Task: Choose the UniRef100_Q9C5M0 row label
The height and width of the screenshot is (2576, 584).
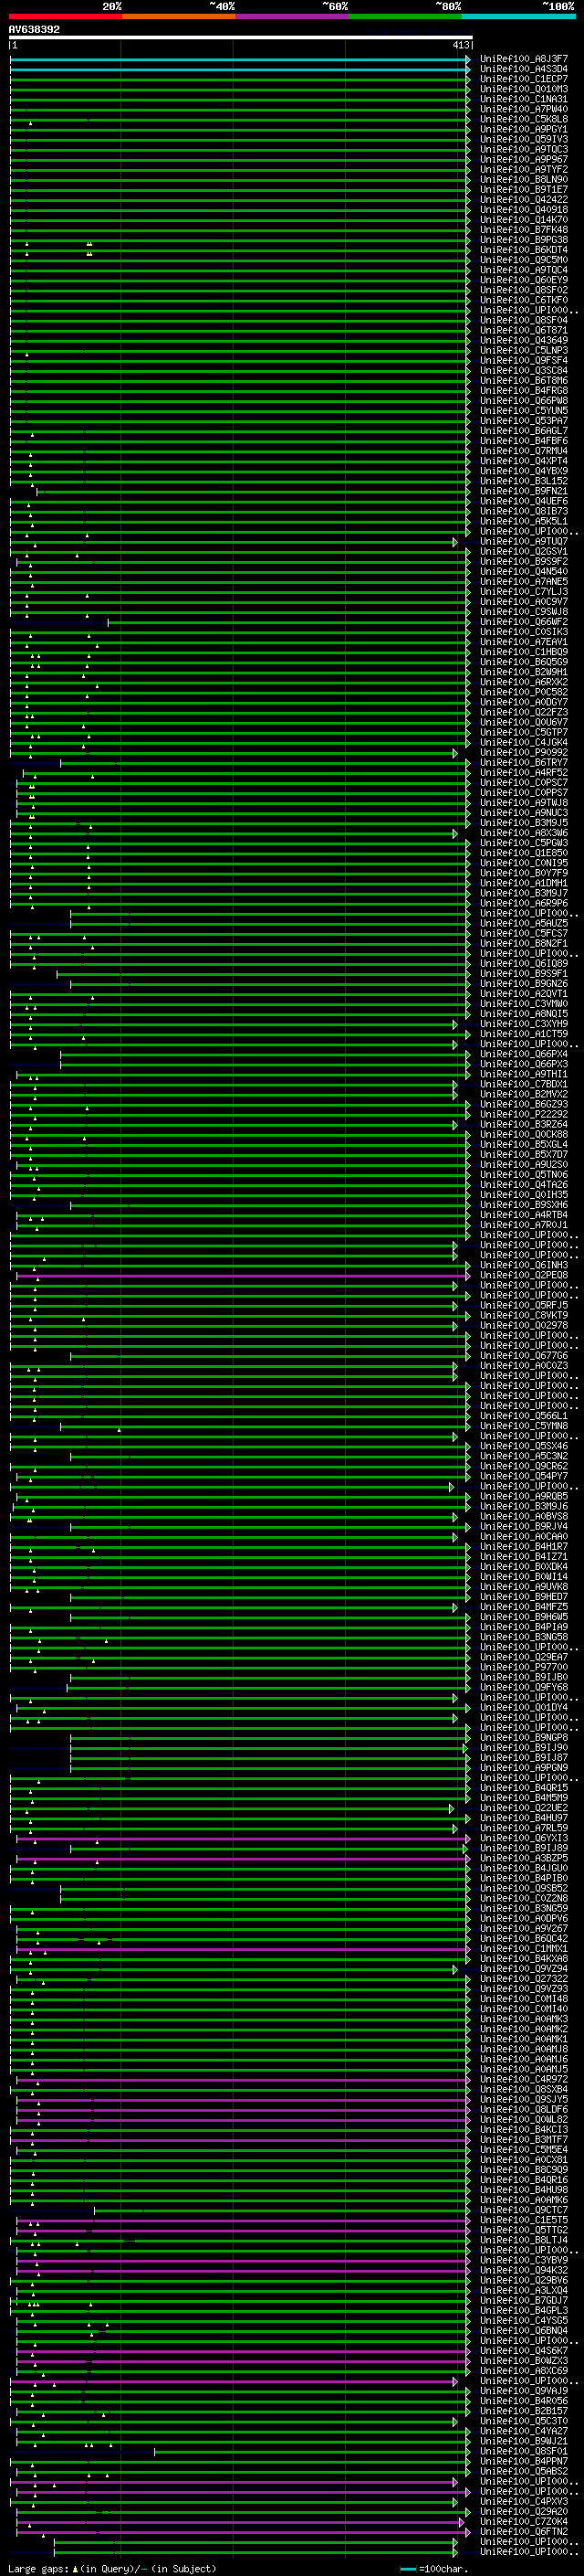Action: (x=524, y=260)
